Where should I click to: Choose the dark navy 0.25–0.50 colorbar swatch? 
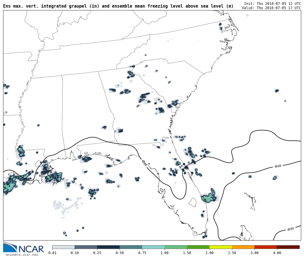[x=108, y=247]
